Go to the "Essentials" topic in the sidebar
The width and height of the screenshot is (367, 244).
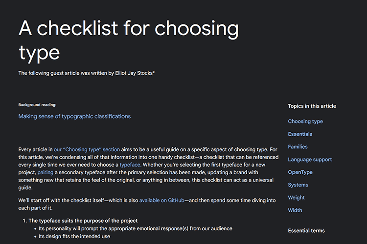(x=300, y=134)
